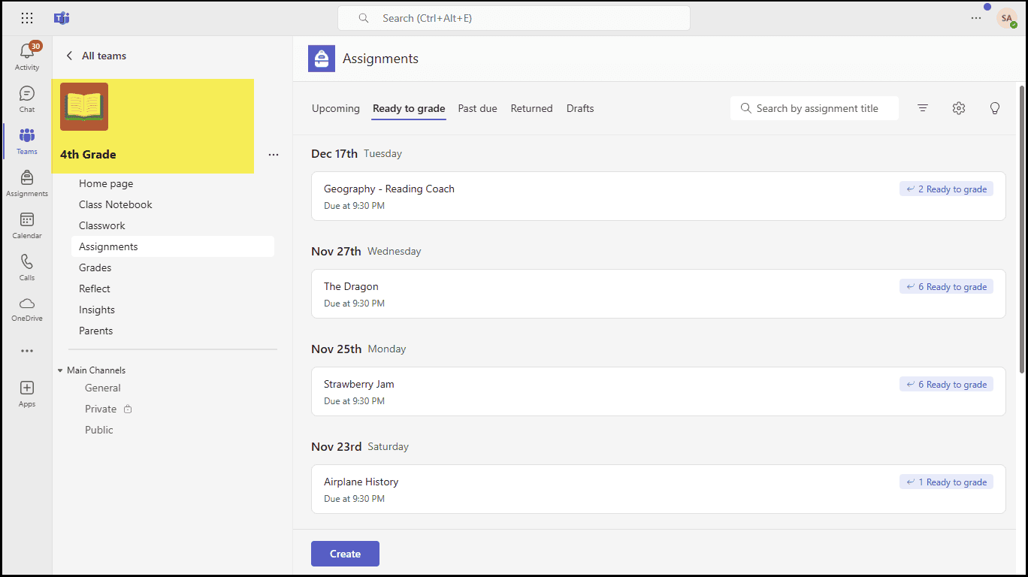Viewport: 1028px width, 577px height.
Task: Open the Calendar icon
Action: [x=26, y=223]
